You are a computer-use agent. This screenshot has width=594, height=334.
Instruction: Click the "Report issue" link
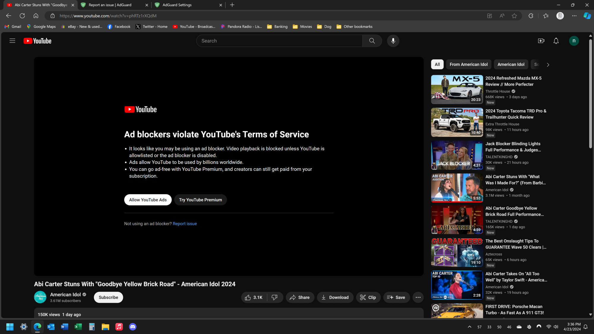(x=185, y=223)
